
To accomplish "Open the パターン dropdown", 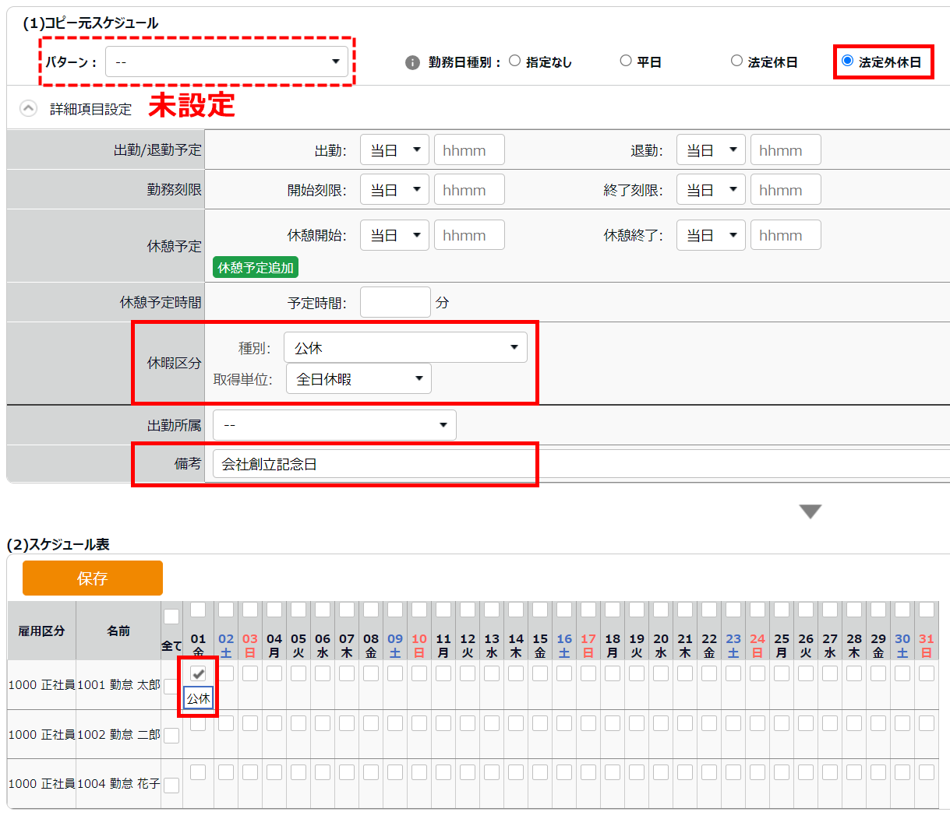I will tap(227, 62).
